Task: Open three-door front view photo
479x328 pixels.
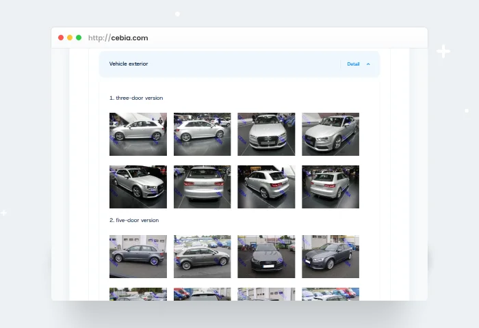Action: point(266,134)
